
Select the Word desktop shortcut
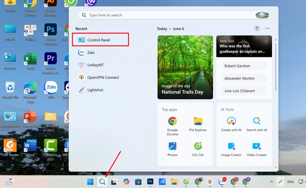point(30,148)
